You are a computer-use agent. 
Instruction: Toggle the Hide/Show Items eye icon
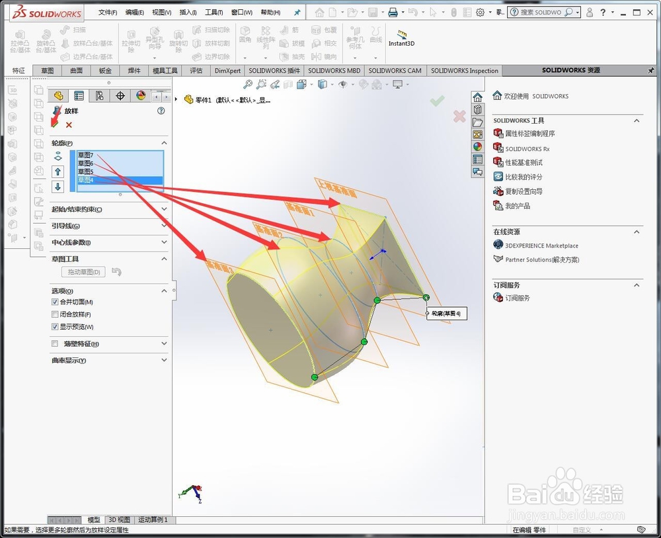[x=342, y=85]
